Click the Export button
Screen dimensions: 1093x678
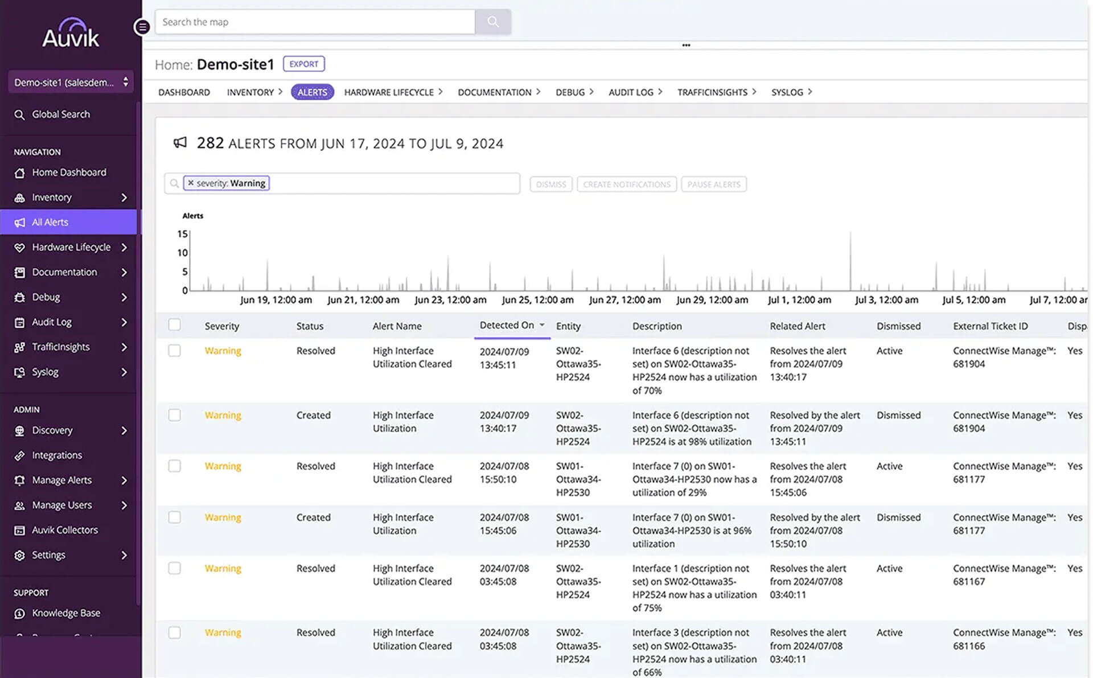[303, 64]
